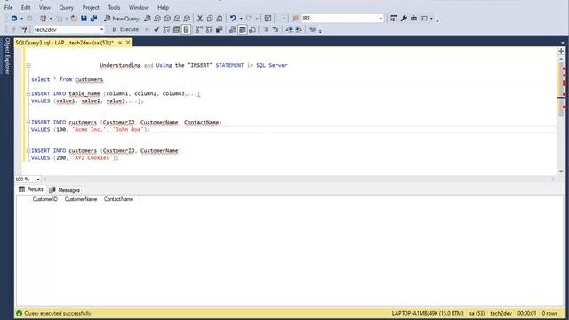Collapse the INSERT INTO table_name block

click(28, 93)
